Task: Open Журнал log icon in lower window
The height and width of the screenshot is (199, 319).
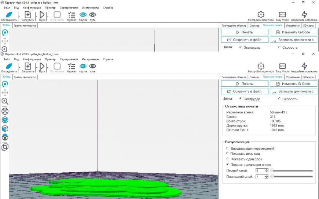Action: coord(71,66)
